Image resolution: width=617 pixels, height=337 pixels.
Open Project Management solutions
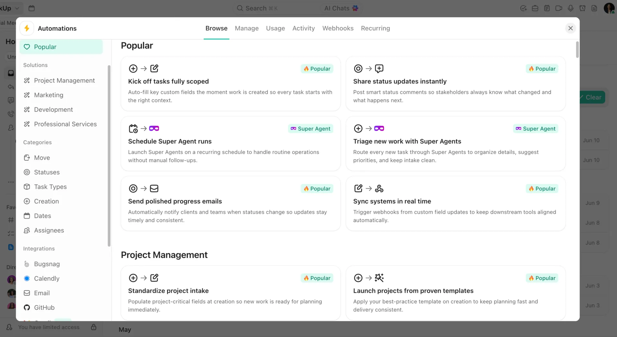pyautogui.click(x=61, y=81)
